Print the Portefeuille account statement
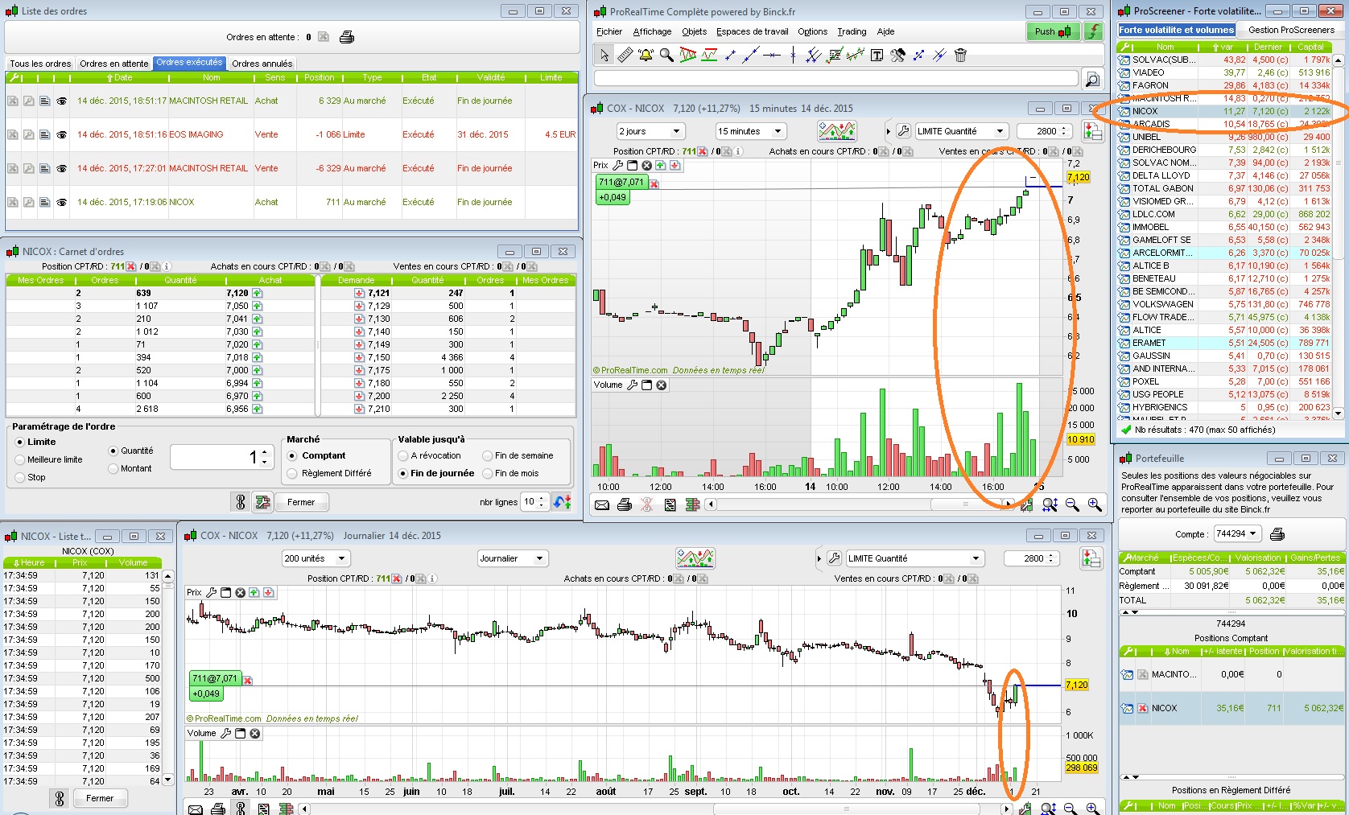 coord(1277,534)
